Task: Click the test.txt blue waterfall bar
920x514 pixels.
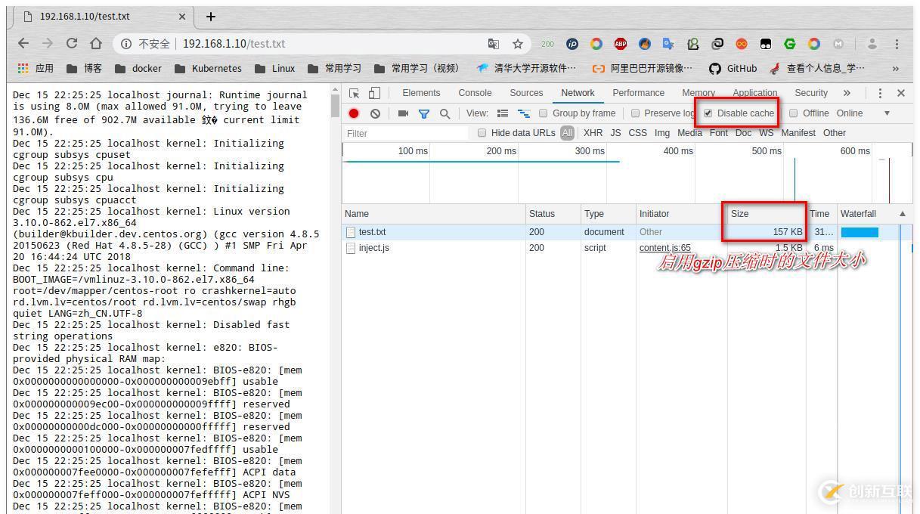Action: 860,232
